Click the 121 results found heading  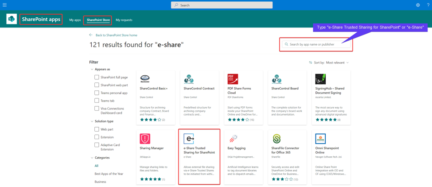(136, 45)
